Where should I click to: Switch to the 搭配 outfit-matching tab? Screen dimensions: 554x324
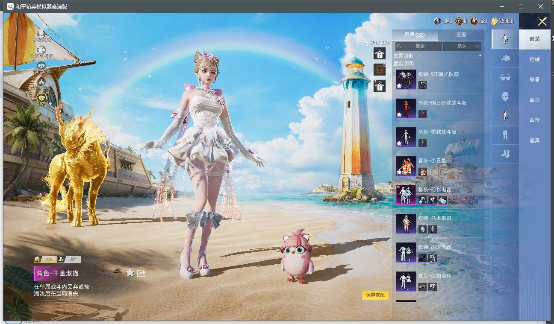click(x=461, y=35)
